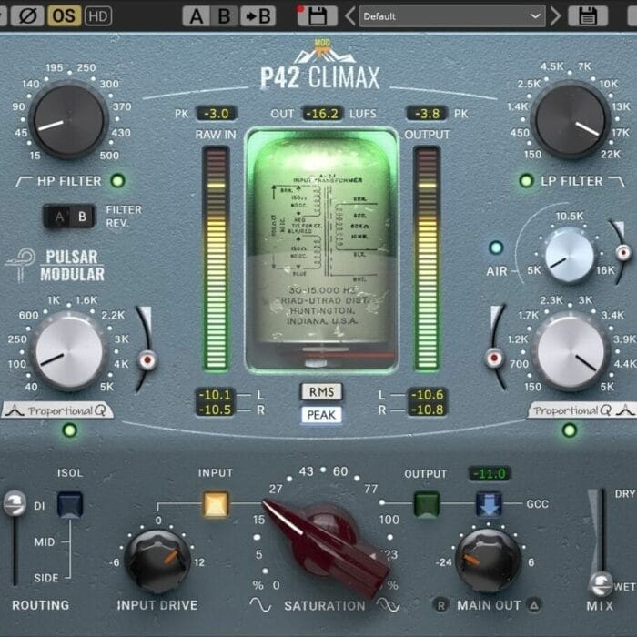The width and height of the screenshot is (637, 637).
Task: Toggle the ISOL blue button
Action: point(70,504)
